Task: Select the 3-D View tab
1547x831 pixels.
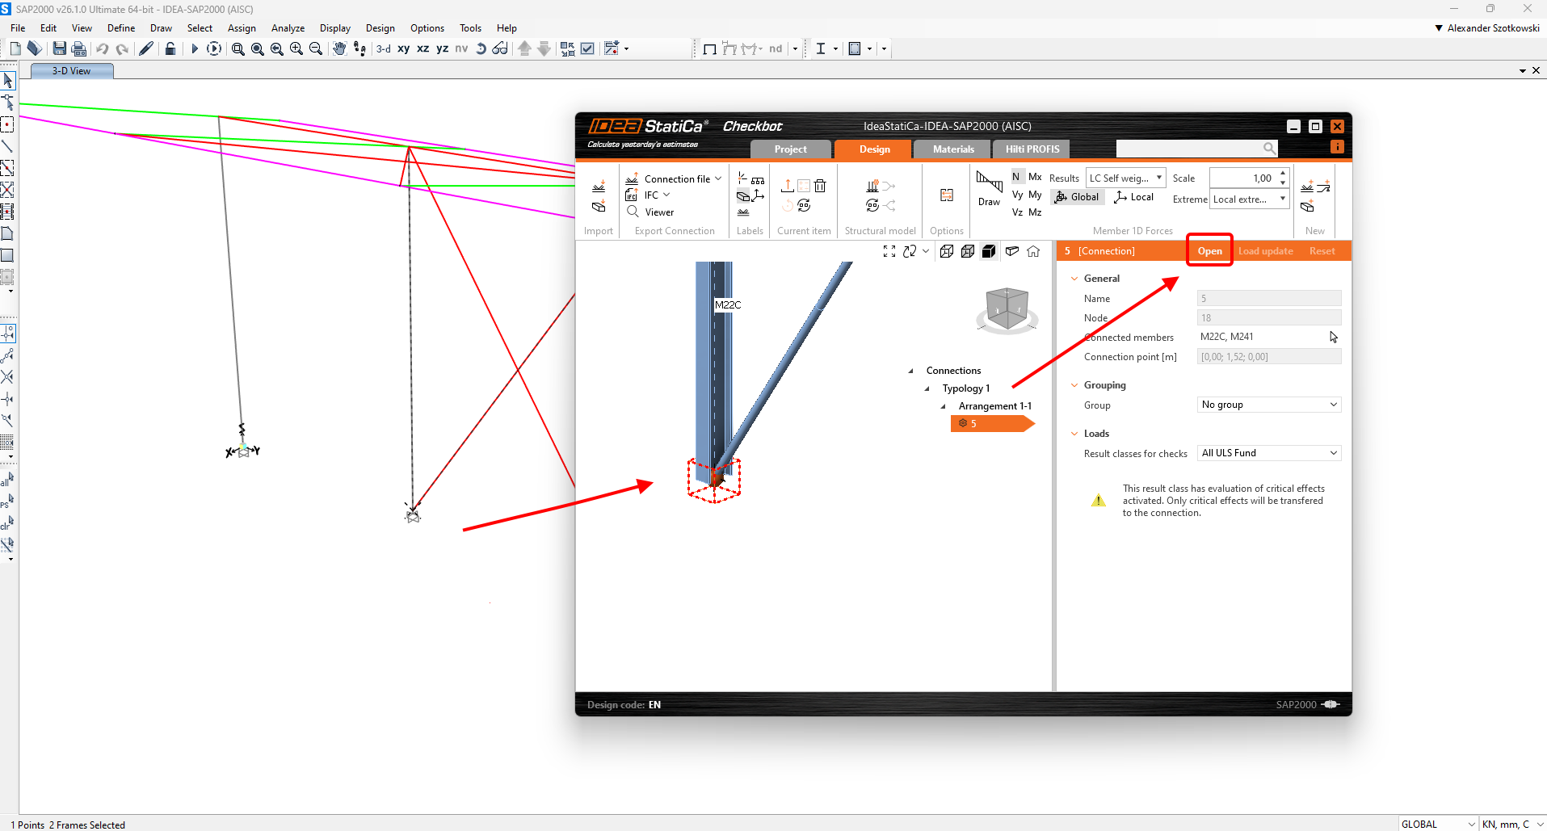Action: [72, 71]
